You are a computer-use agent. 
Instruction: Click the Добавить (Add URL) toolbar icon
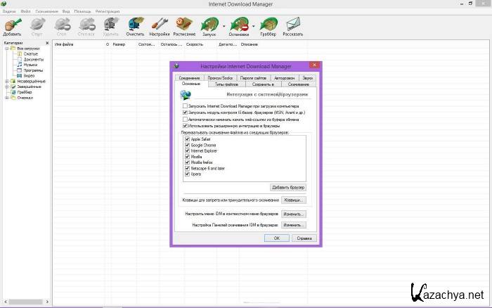click(x=12, y=26)
